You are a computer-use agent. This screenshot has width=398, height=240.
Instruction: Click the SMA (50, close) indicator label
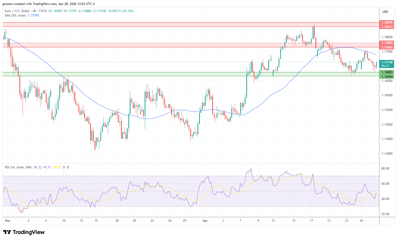[x=15, y=15]
